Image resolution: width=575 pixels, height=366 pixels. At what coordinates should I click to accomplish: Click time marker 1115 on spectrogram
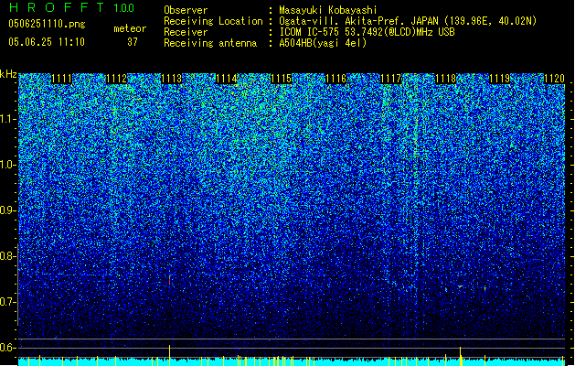[281, 79]
